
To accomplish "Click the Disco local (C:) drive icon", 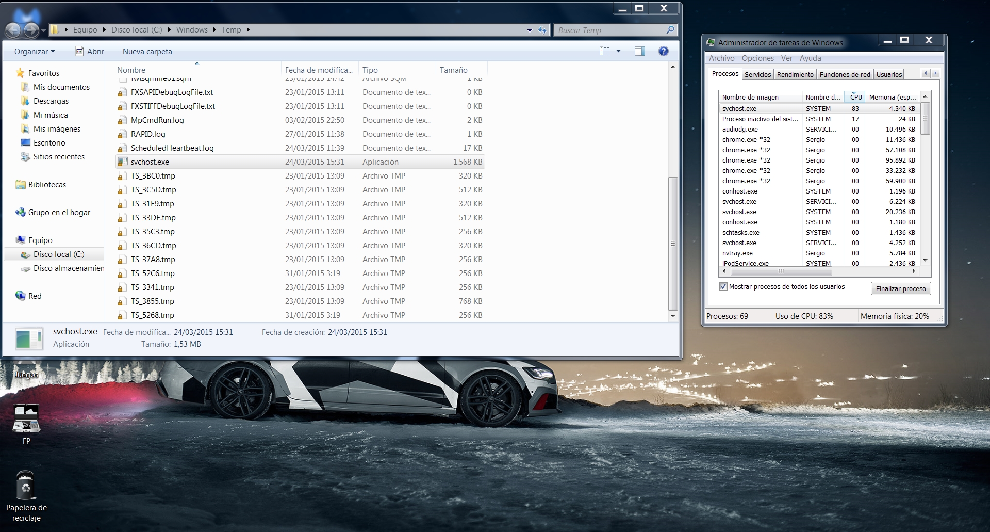I will tap(25, 254).
